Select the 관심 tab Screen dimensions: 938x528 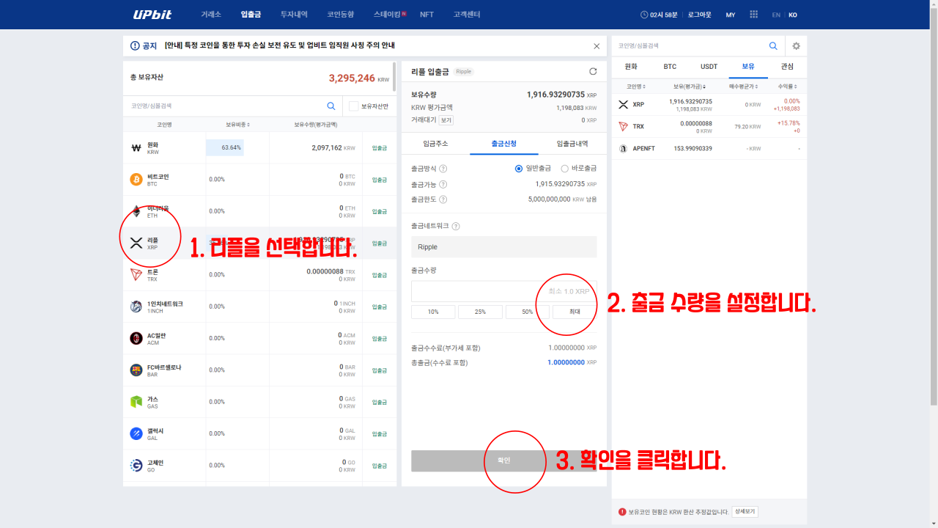coord(787,66)
